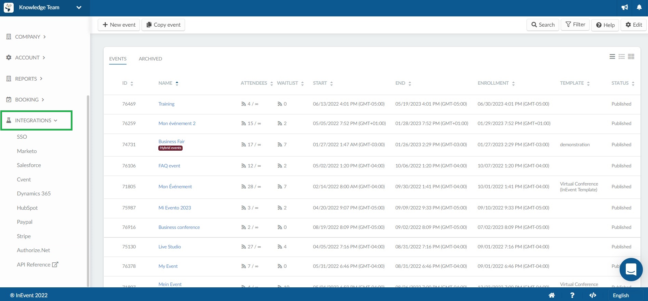Screen dimensions: 648x301
Task: Switch to compact list view icon
Action: pos(612,56)
